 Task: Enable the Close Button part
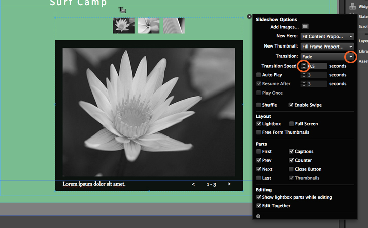[x=291, y=169]
